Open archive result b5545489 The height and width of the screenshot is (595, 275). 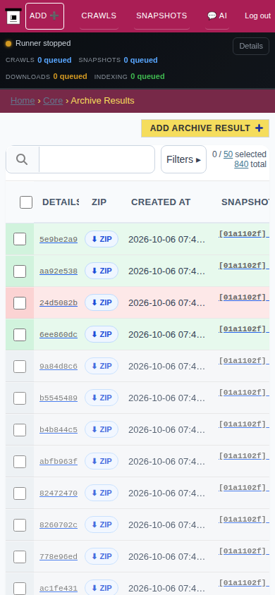tap(59, 398)
